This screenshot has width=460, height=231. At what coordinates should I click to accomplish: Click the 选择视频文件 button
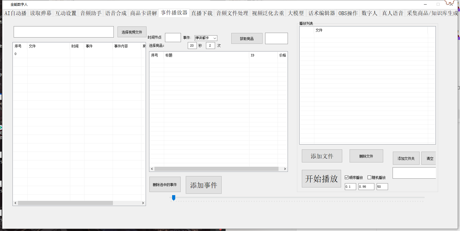[x=132, y=32]
